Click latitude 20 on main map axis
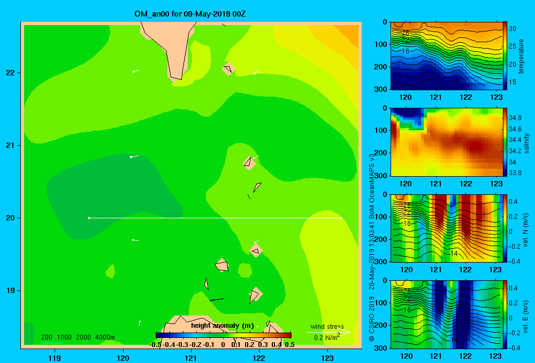This screenshot has width=535, height=363. pyautogui.click(x=11, y=218)
